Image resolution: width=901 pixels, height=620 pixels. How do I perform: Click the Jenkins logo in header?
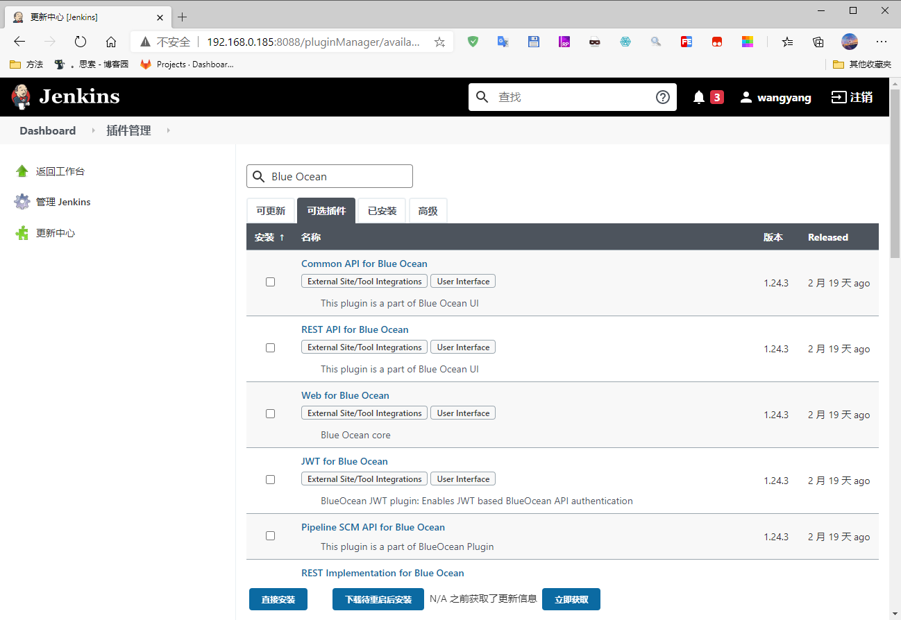point(65,97)
